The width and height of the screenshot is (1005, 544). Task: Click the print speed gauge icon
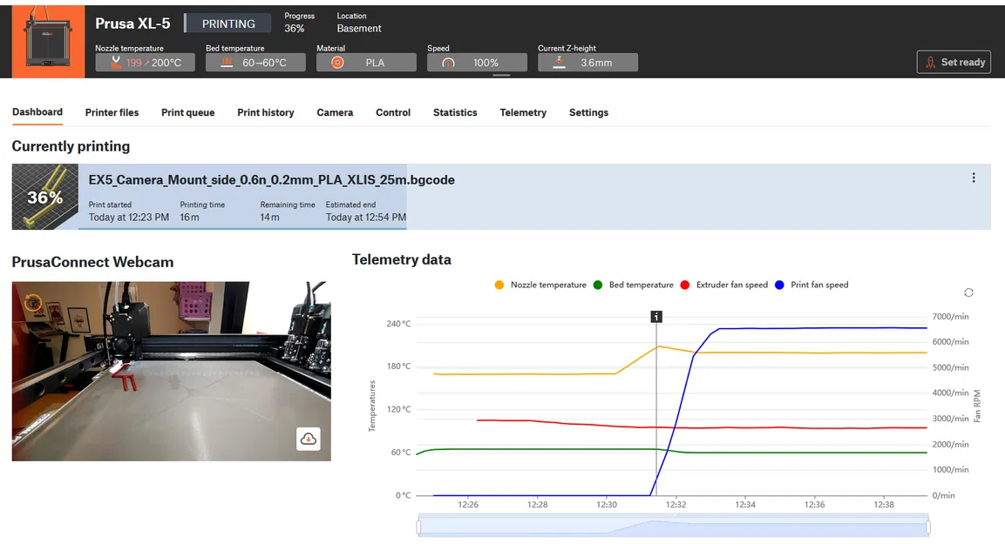447,62
